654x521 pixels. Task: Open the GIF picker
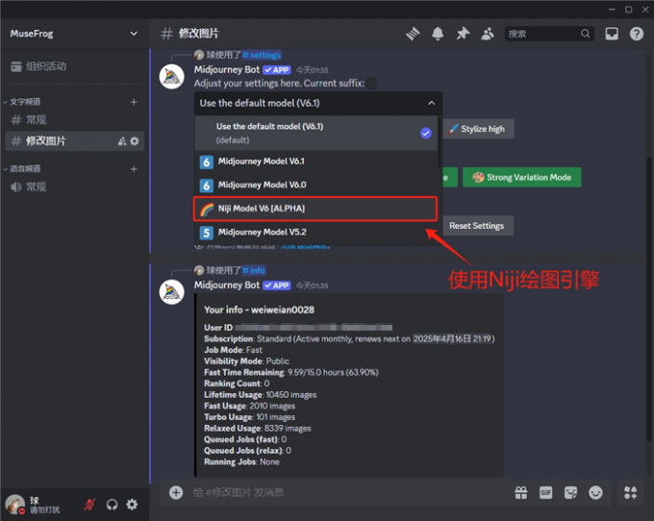tap(545, 493)
